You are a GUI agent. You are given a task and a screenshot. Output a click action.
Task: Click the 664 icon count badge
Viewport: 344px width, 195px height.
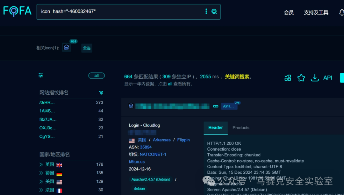74,41
